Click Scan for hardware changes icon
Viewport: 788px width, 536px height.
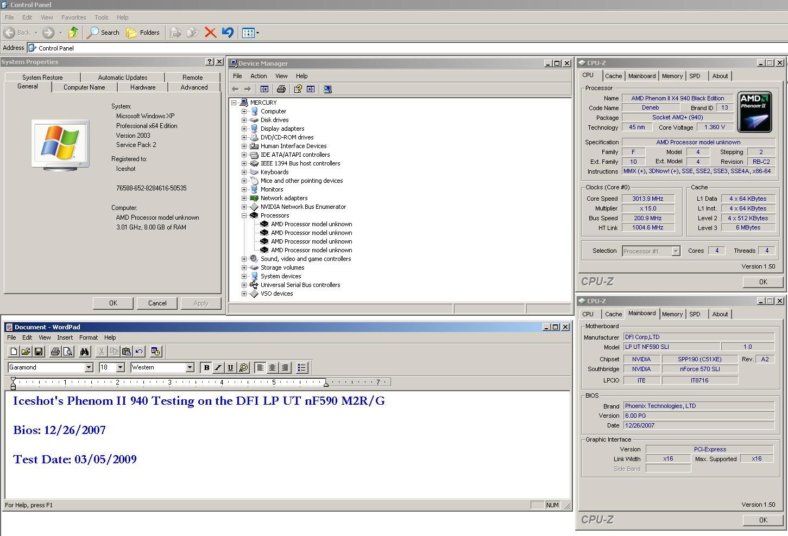[x=327, y=89]
